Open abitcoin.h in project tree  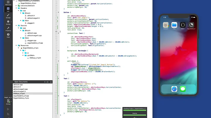point(31,15)
